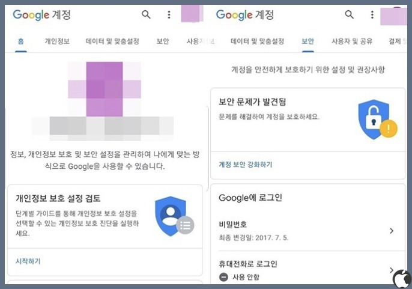This screenshot has height=289, width=412.
Task: Click the blurred profile picture in left panel
Action: [105, 89]
